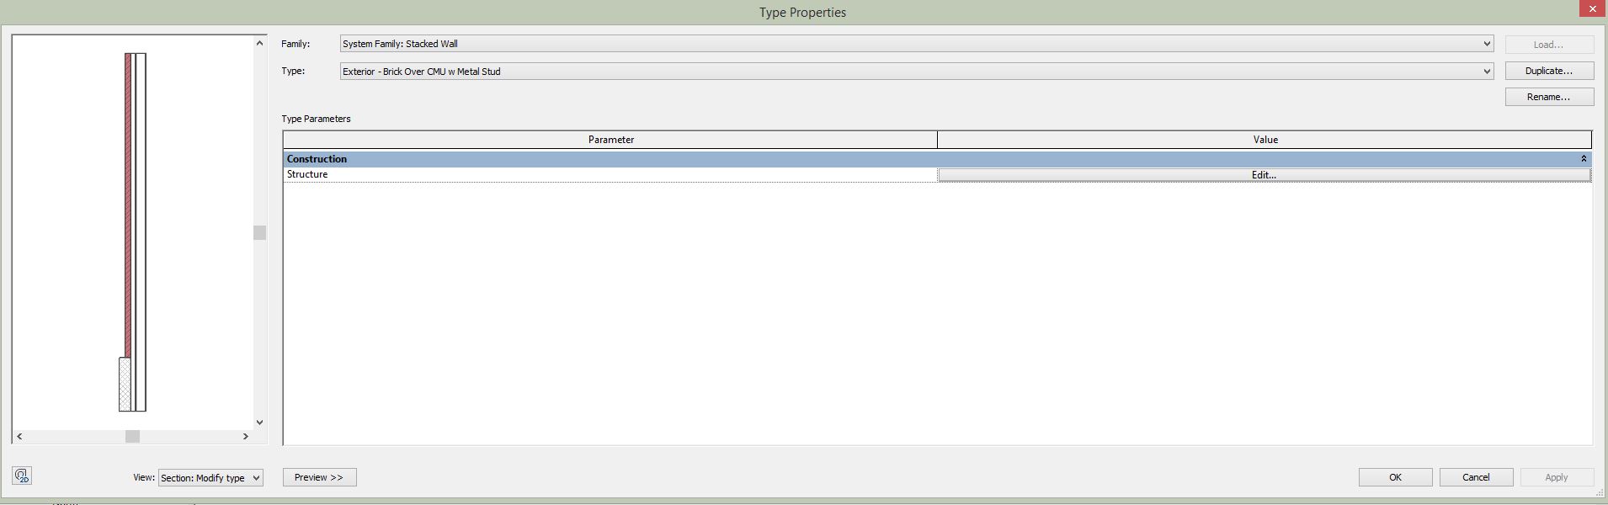Click the Rename button

1549,97
